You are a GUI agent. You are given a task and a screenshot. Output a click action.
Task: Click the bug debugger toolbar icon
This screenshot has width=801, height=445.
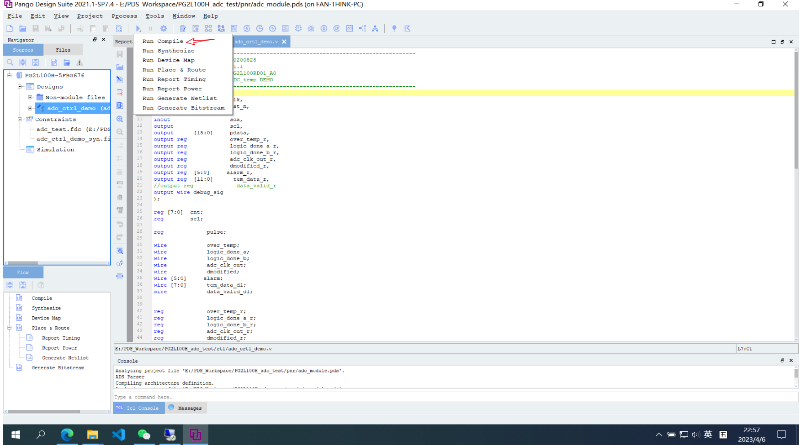(x=311, y=28)
